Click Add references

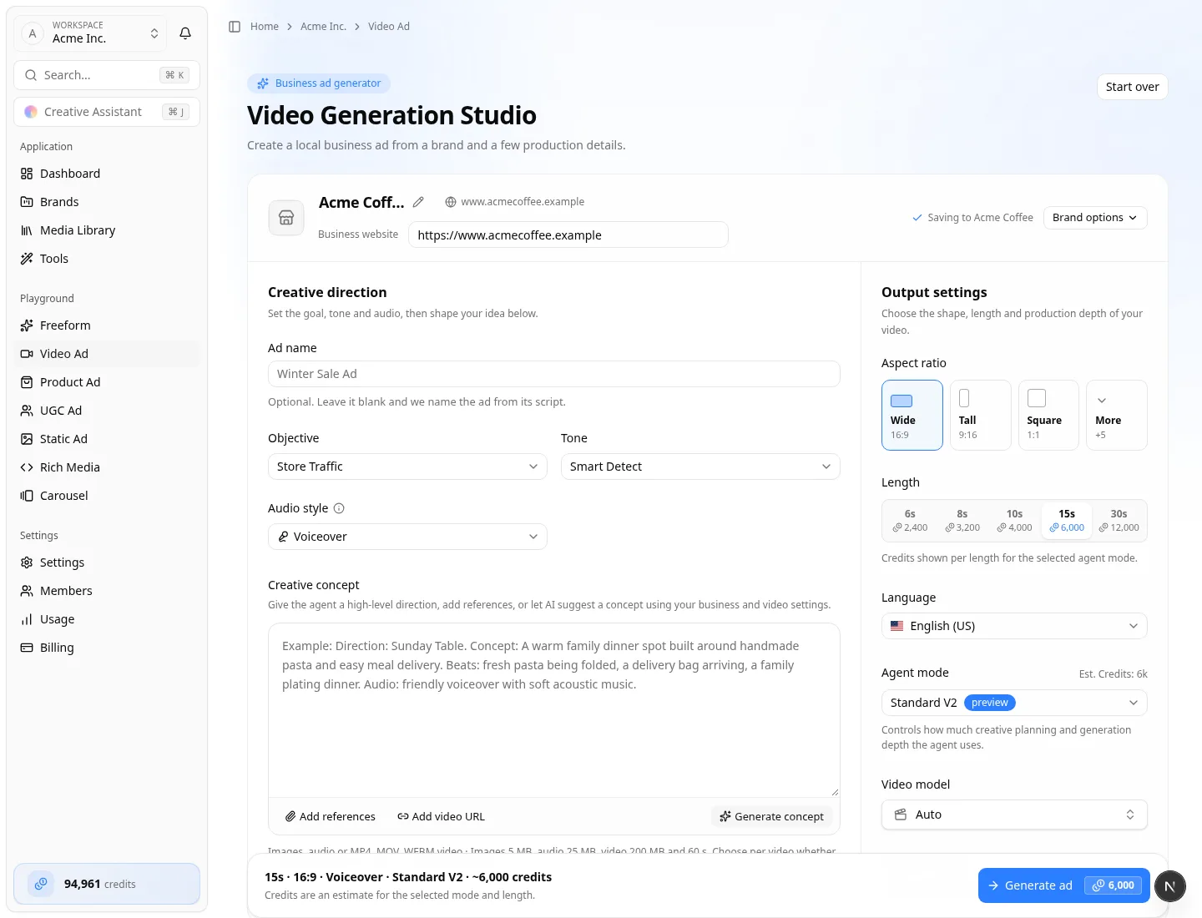point(331,816)
